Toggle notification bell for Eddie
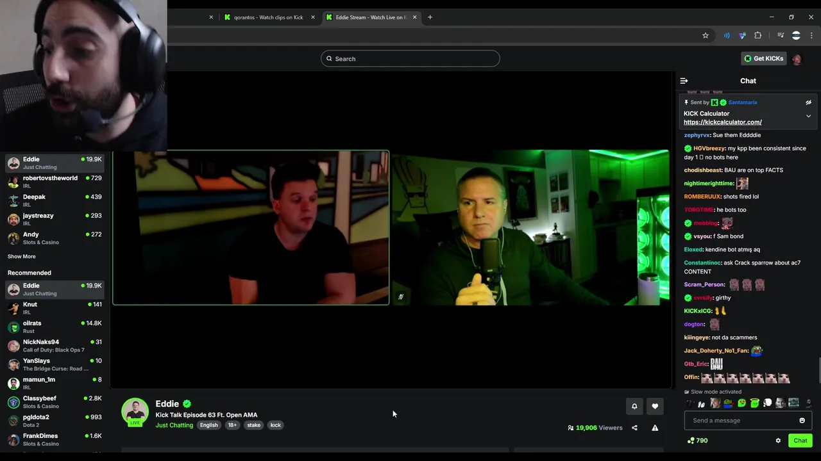Screen dimensions: 821x461 coord(634,406)
